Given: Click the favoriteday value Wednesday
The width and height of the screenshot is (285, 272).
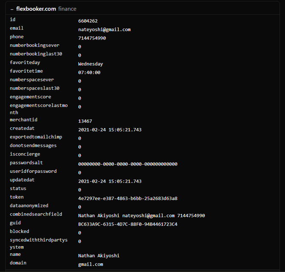Looking at the screenshot, I should click(91, 64).
